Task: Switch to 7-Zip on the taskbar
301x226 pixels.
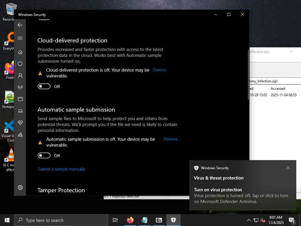Action: (159, 220)
